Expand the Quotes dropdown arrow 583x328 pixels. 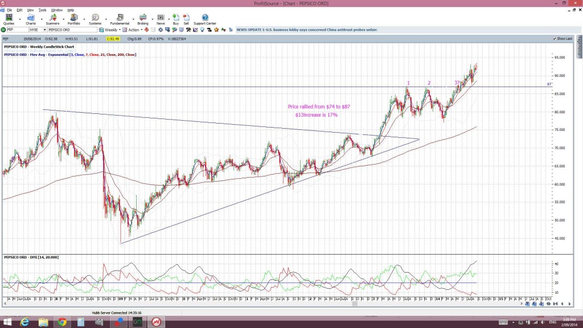click(x=20, y=19)
